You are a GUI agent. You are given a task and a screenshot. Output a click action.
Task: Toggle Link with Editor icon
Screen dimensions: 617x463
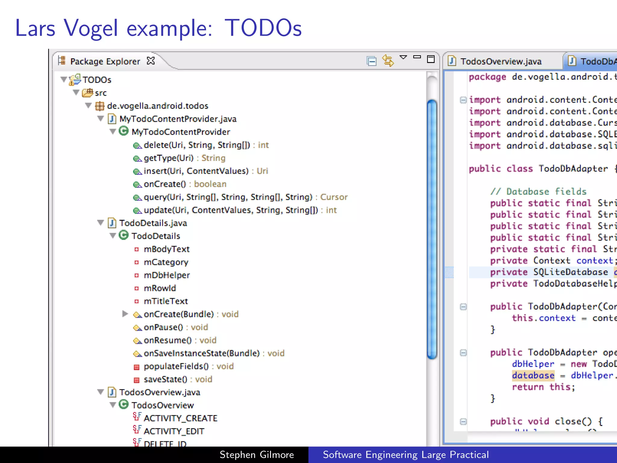(388, 61)
